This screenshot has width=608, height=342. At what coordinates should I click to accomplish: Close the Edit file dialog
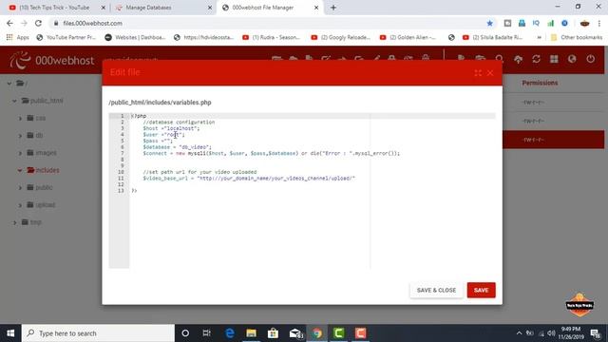pos(490,73)
